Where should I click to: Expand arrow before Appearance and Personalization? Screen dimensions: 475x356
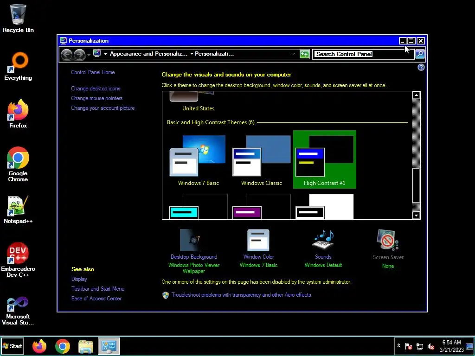pos(105,54)
